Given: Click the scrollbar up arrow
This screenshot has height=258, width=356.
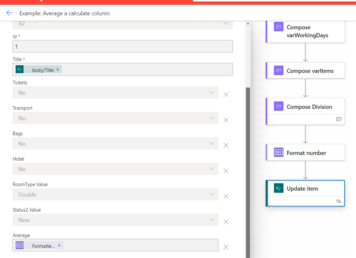Looking at the screenshot, I should (x=248, y=24).
